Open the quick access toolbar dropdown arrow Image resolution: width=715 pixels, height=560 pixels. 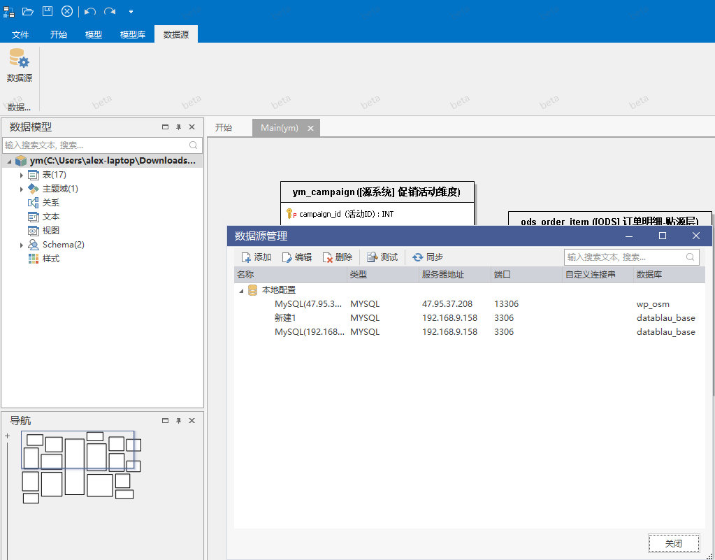click(x=131, y=11)
